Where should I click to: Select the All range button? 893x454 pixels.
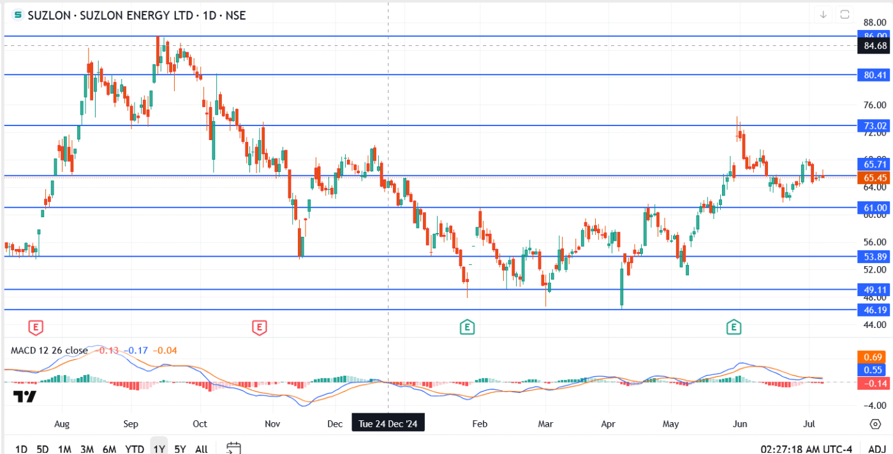click(201, 449)
